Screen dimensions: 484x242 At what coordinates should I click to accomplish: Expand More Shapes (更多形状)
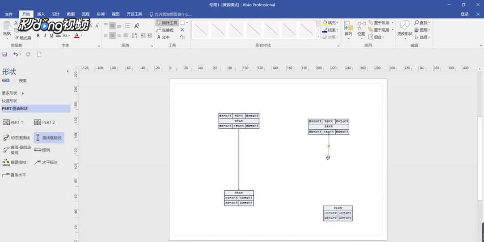click(x=13, y=93)
